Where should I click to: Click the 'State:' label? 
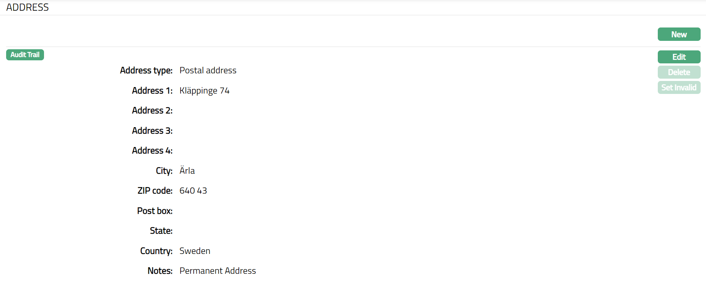161,231
